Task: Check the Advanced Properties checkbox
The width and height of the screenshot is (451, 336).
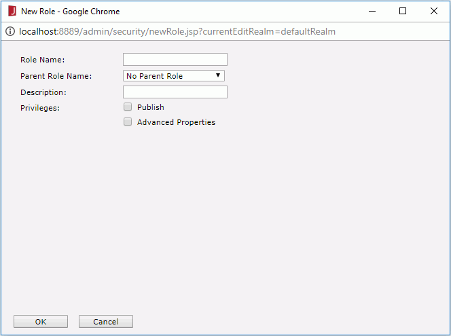Action: 128,122
